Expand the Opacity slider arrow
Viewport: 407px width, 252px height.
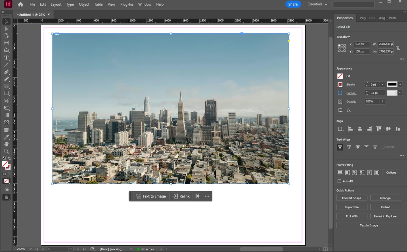(382, 101)
